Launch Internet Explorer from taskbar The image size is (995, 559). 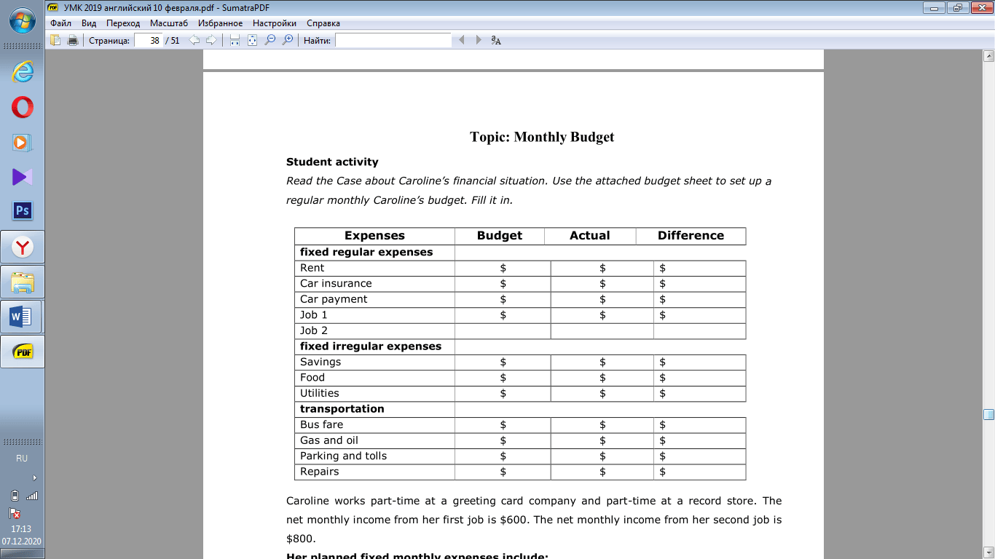point(22,71)
